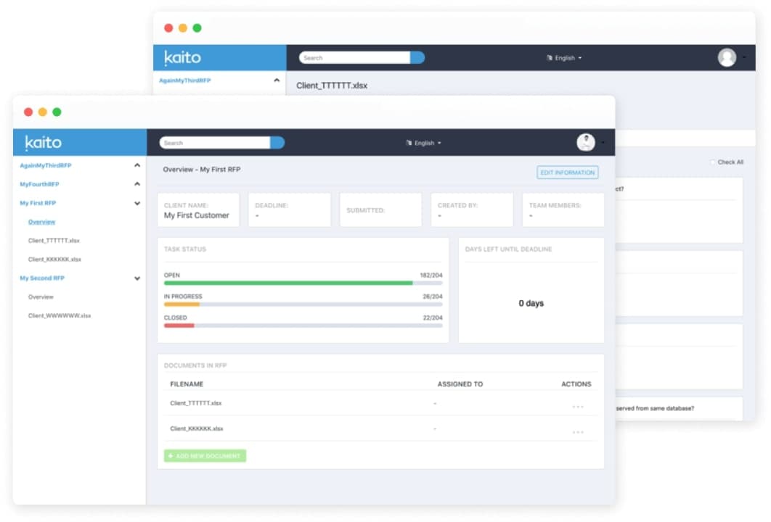Click the green Open task progress bar

click(x=288, y=283)
